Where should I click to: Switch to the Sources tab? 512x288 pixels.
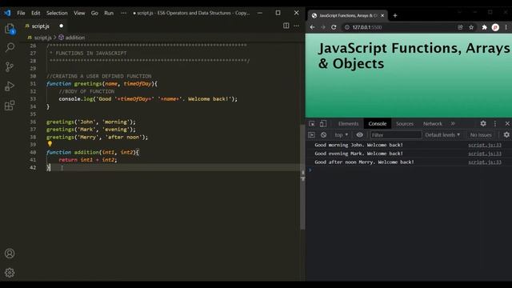405,123
